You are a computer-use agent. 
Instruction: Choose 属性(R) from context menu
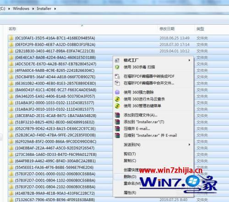(153, 193)
